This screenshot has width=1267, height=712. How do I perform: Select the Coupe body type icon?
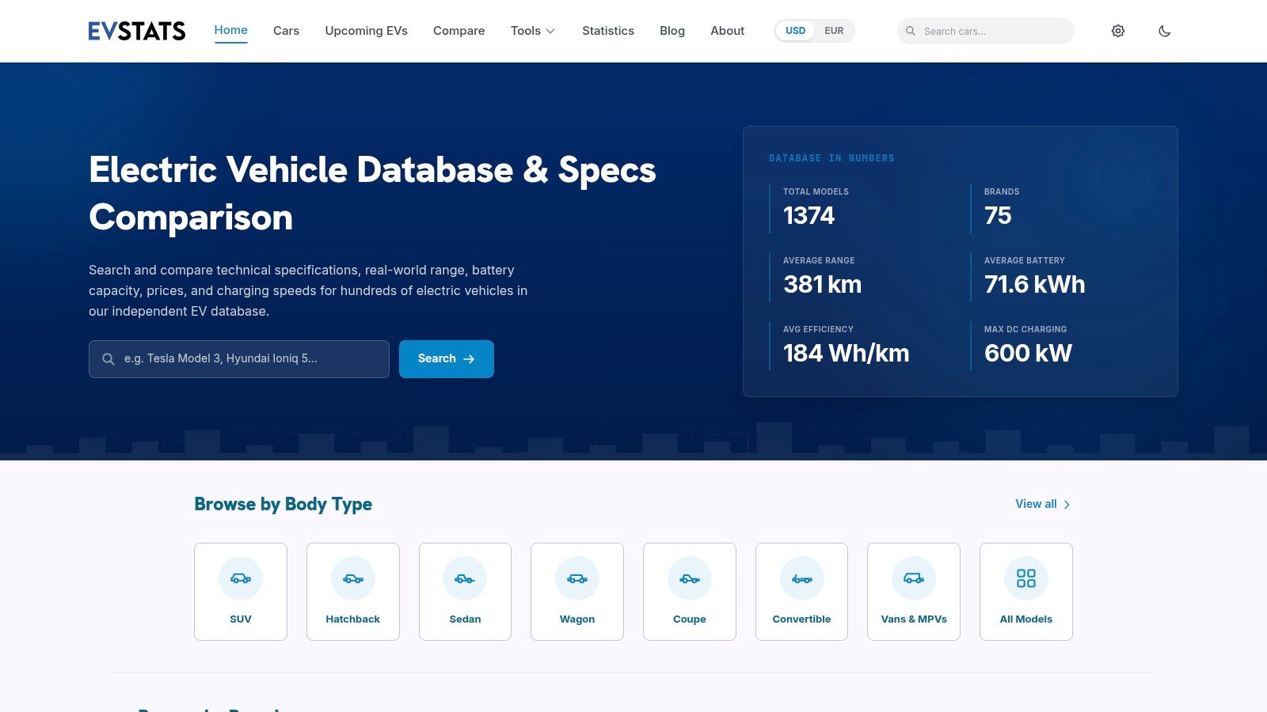point(690,578)
